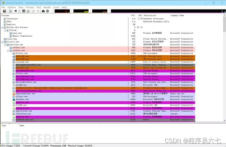
Task: Collapse the wininit.exe tree node
Action: coord(2,42)
